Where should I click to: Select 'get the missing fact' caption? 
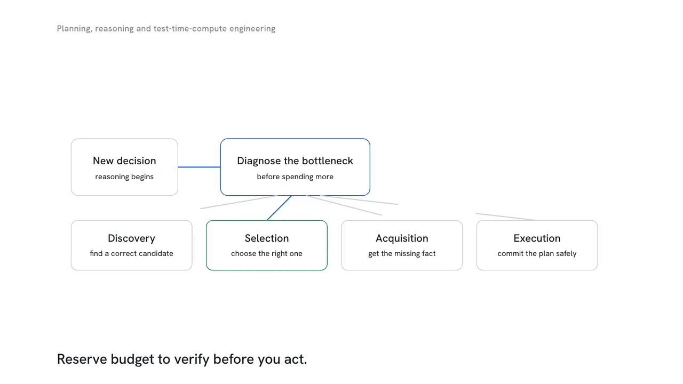(402, 253)
